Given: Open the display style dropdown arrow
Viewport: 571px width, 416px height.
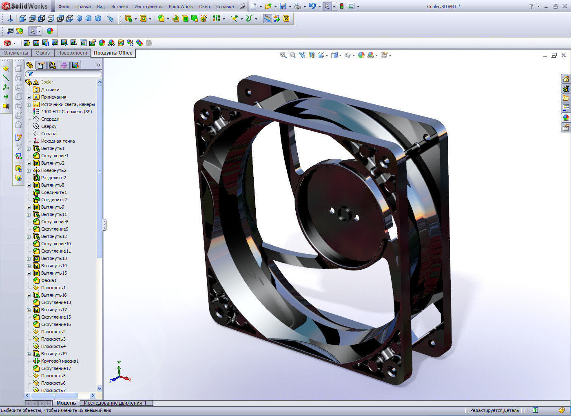Looking at the screenshot, I should click(x=340, y=55).
